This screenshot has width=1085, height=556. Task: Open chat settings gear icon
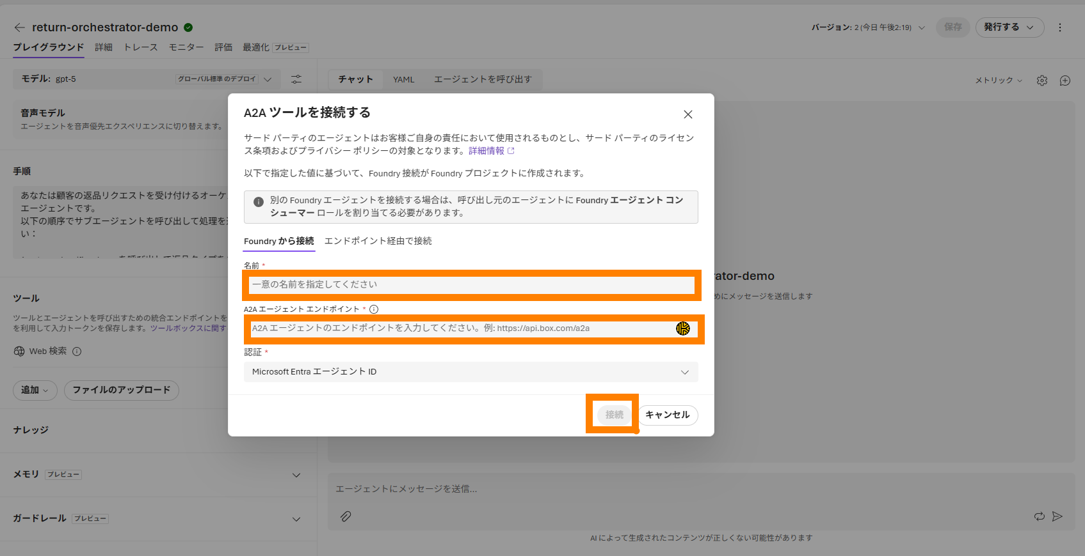pyautogui.click(x=1042, y=81)
